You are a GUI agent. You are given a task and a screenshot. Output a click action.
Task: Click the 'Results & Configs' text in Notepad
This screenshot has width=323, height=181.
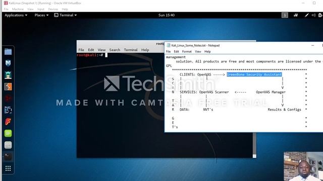284,110
